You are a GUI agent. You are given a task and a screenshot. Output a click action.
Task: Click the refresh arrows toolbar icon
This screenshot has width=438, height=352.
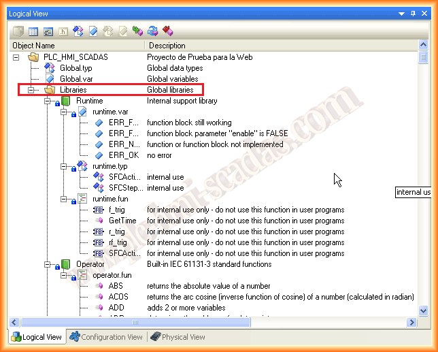click(153, 31)
